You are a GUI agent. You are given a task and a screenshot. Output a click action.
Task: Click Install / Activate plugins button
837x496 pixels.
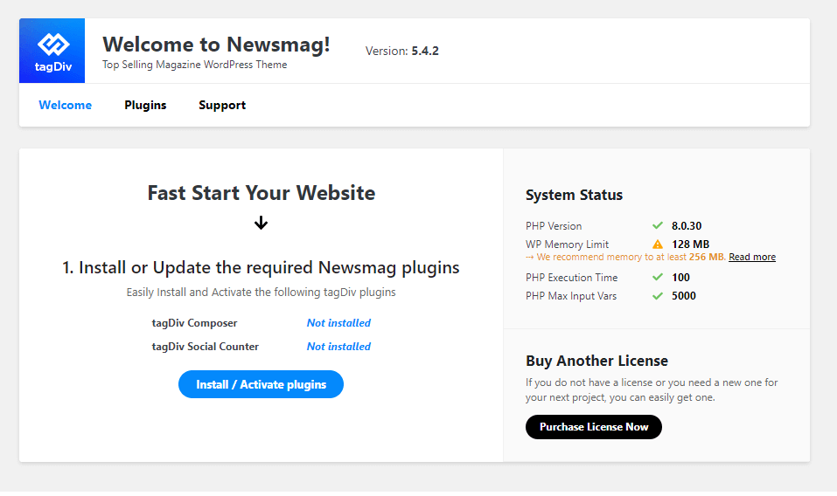[261, 384]
